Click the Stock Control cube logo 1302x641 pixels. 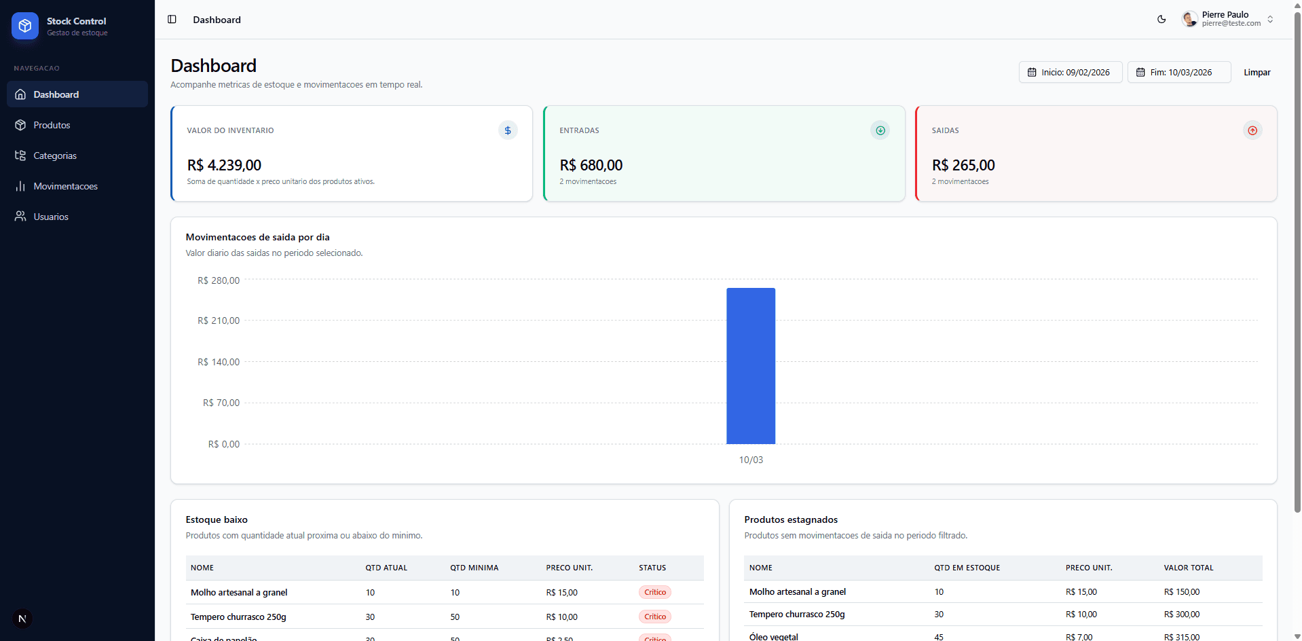(25, 26)
